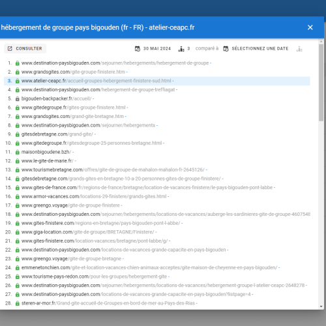
Task: Click the calendar icon beside 30 MAI 2024
Action: click(x=138, y=49)
